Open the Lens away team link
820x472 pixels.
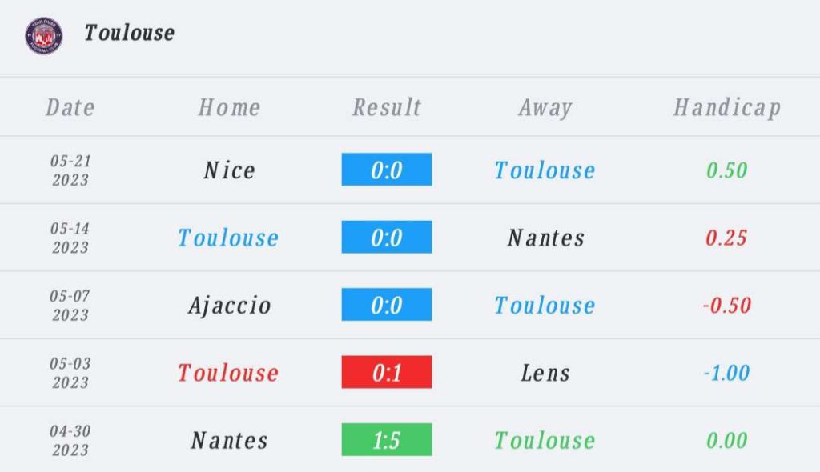[545, 372]
